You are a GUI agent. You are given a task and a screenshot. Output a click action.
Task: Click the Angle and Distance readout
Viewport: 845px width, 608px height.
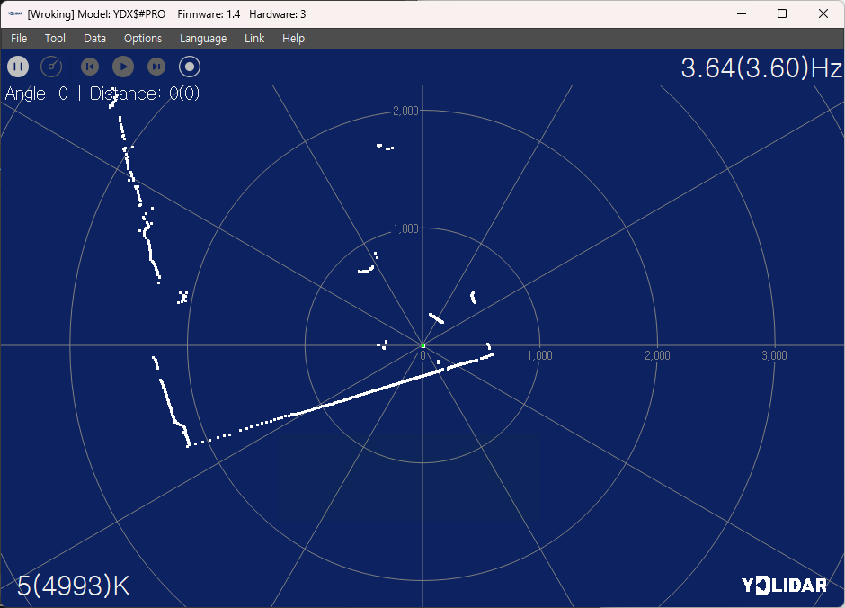(x=102, y=94)
